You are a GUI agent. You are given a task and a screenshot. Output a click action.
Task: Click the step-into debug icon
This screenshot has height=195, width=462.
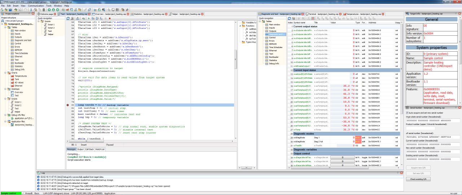coord(93,18)
